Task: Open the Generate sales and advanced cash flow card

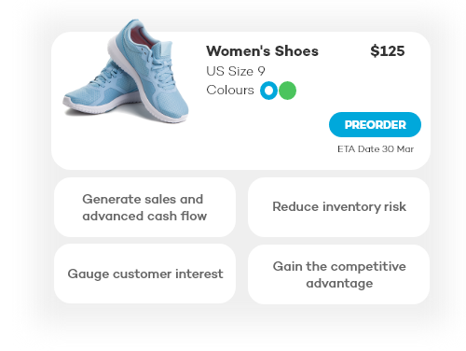Action: pyautogui.click(x=144, y=207)
